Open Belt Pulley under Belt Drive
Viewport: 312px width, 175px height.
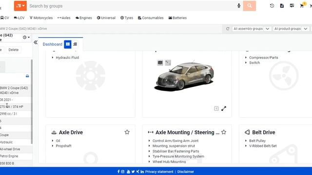pos(257,140)
